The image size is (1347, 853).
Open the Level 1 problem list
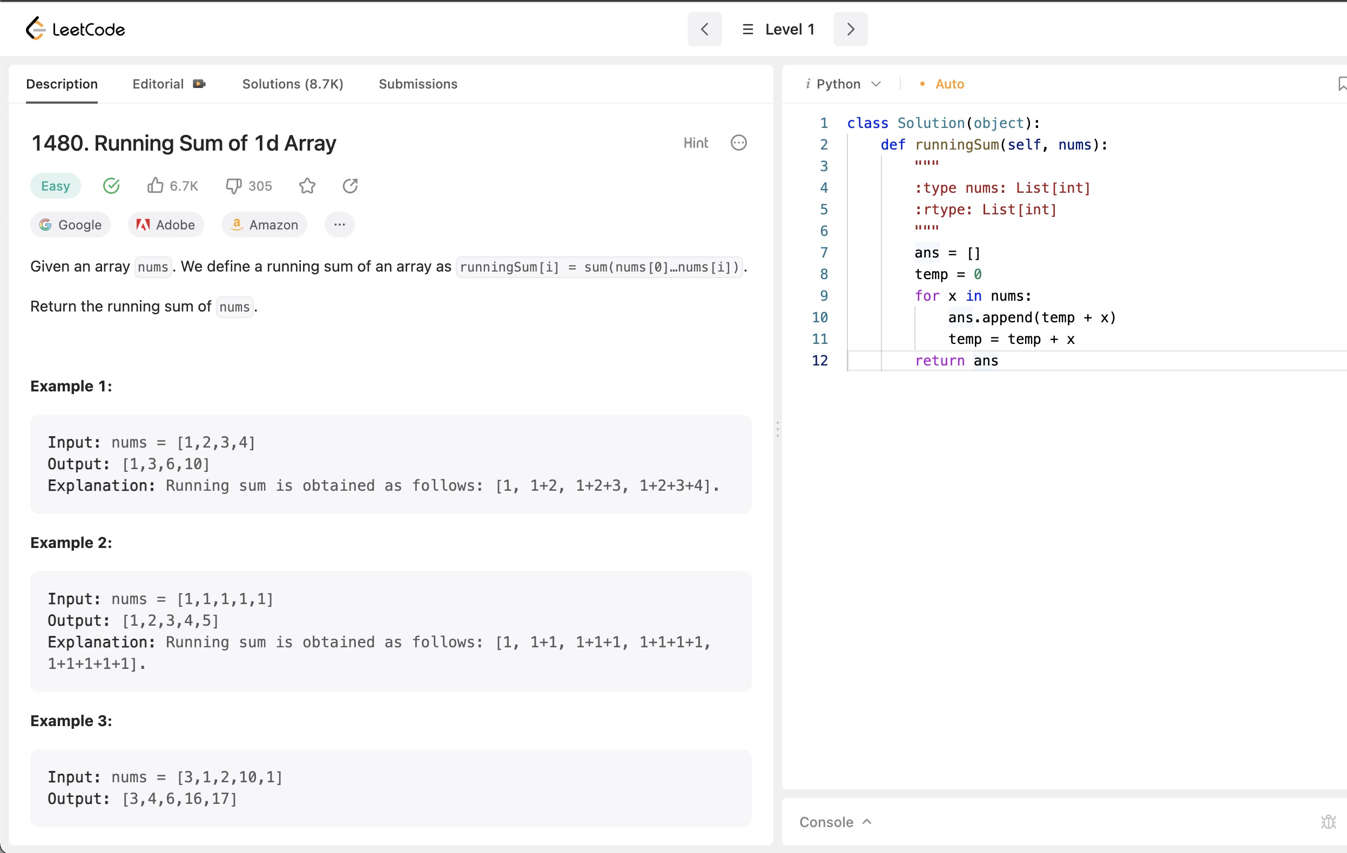tap(778, 29)
